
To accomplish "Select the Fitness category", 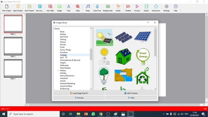I will click(63, 42).
